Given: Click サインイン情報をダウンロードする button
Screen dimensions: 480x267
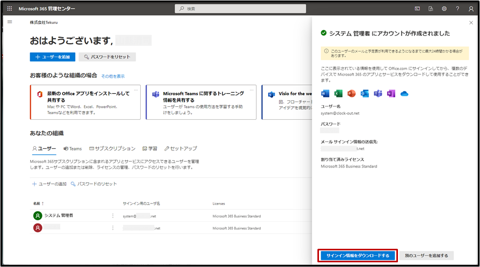Looking at the screenshot, I should (x=357, y=256).
